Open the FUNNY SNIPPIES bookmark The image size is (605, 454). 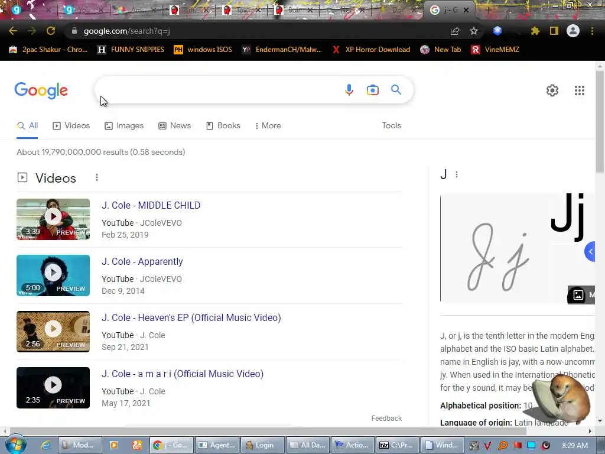click(131, 50)
